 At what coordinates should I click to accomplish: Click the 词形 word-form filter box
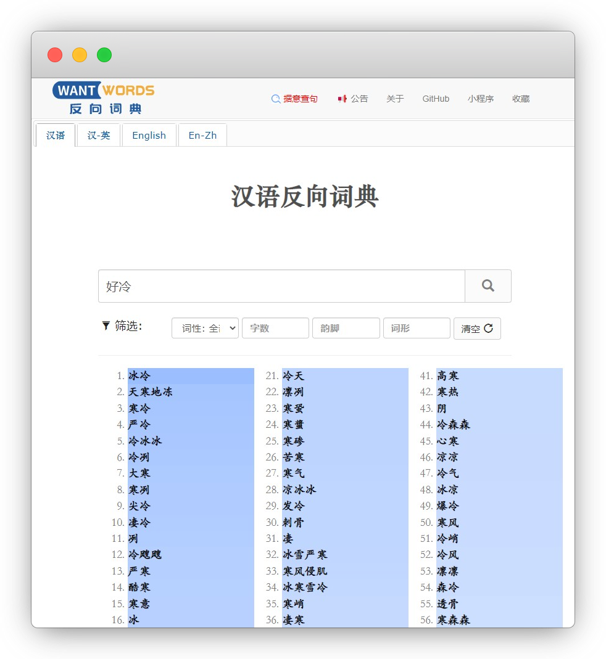417,328
